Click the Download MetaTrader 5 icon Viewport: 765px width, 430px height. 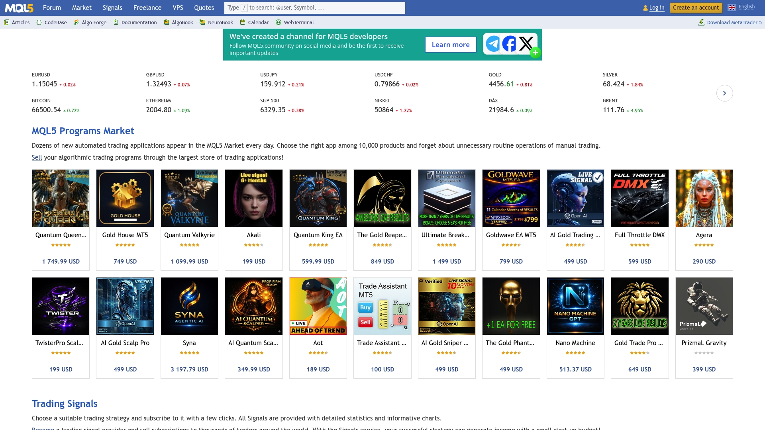701,22
